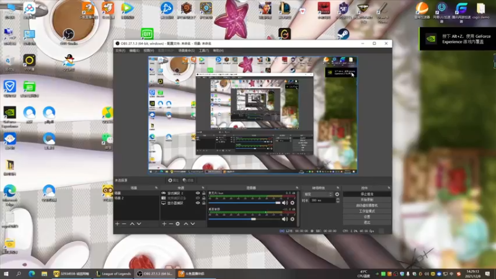
Task: Open source 滤镜 filters button
Action: click(188, 180)
